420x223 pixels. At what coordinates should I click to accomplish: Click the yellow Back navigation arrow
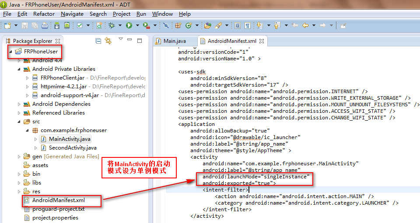(305, 25)
